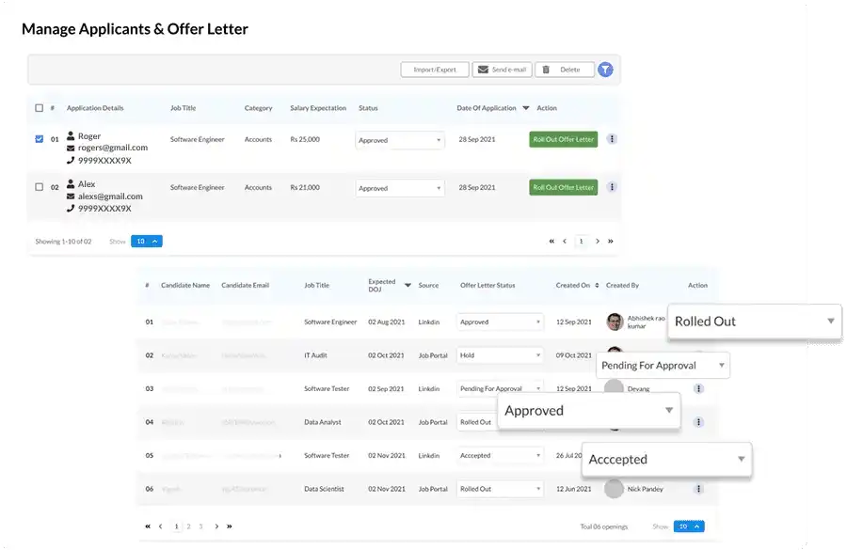The image size is (847, 550).
Task: Click Roll Out Offer Letter for Roger
Action: tap(563, 138)
